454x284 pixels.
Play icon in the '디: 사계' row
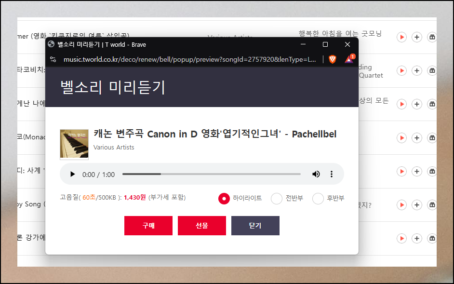pyautogui.click(x=401, y=172)
